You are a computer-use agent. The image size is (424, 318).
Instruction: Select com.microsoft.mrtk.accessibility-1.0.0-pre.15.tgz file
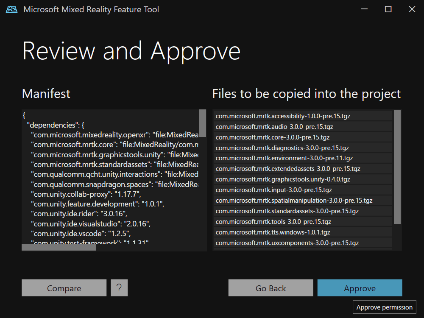coord(303,116)
